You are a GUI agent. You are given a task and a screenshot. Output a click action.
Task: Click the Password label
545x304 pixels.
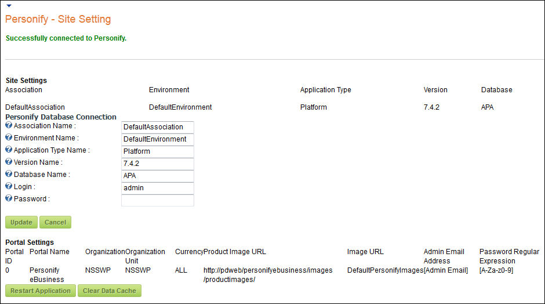pyautogui.click(x=32, y=198)
